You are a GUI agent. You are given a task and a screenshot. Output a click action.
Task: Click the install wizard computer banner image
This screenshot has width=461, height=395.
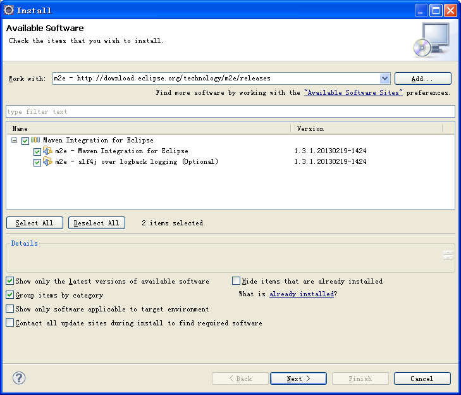432,40
